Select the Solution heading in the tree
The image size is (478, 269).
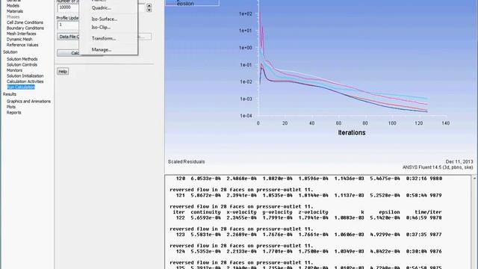(x=10, y=52)
